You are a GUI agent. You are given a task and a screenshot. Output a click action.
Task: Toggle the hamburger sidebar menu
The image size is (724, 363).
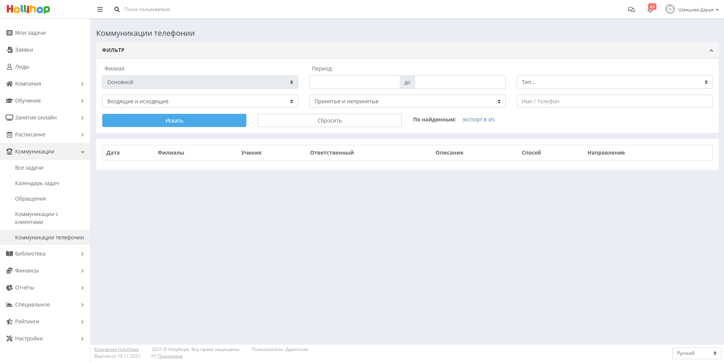point(100,9)
